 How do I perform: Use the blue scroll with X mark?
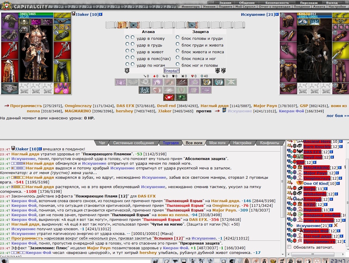tap(134, 25)
